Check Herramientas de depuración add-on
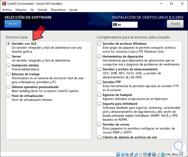Image resolution: width=188 pixels, height=157 pixels. (x=99, y=56)
